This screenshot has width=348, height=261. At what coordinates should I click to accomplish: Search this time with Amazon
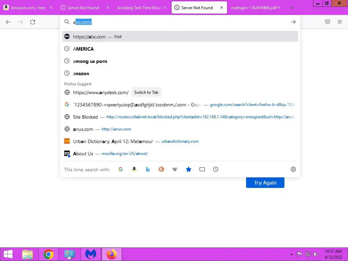pyautogui.click(x=134, y=169)
